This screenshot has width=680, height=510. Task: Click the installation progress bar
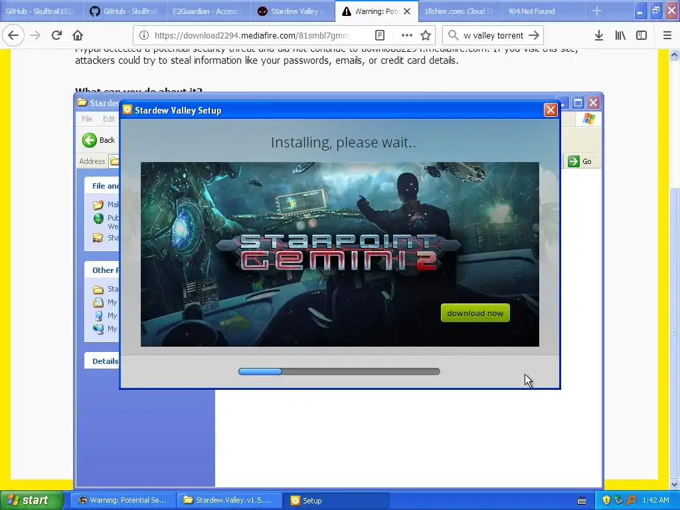click(x=339, y=371)
